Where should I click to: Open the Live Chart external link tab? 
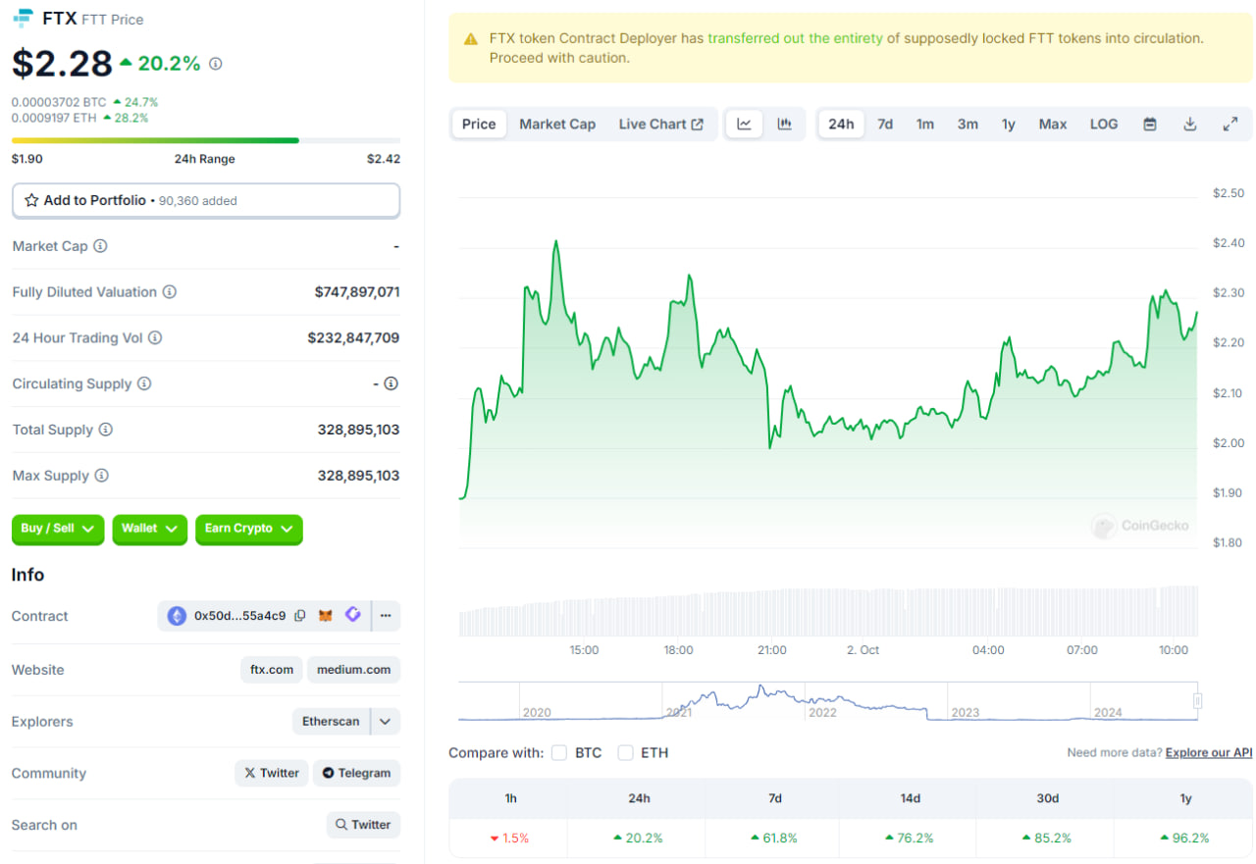point(660,125)
